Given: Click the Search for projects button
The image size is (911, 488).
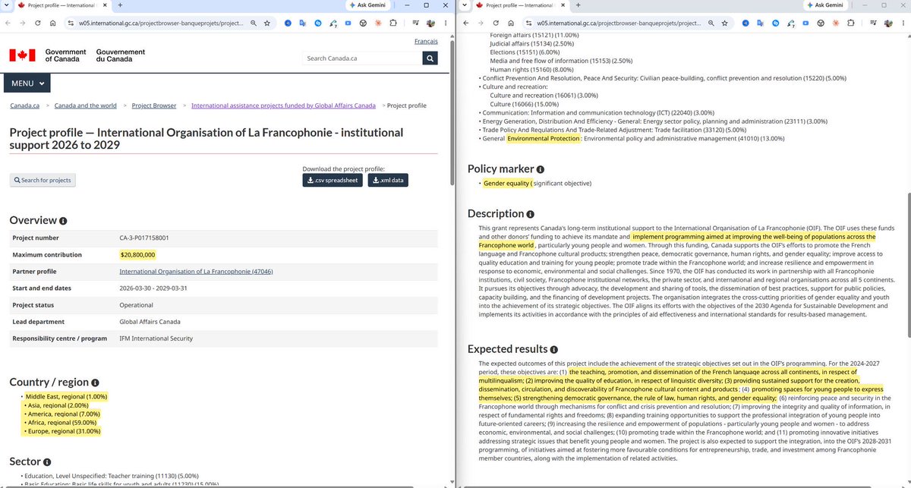Looking at the screenshot, I should coord(43,180).
